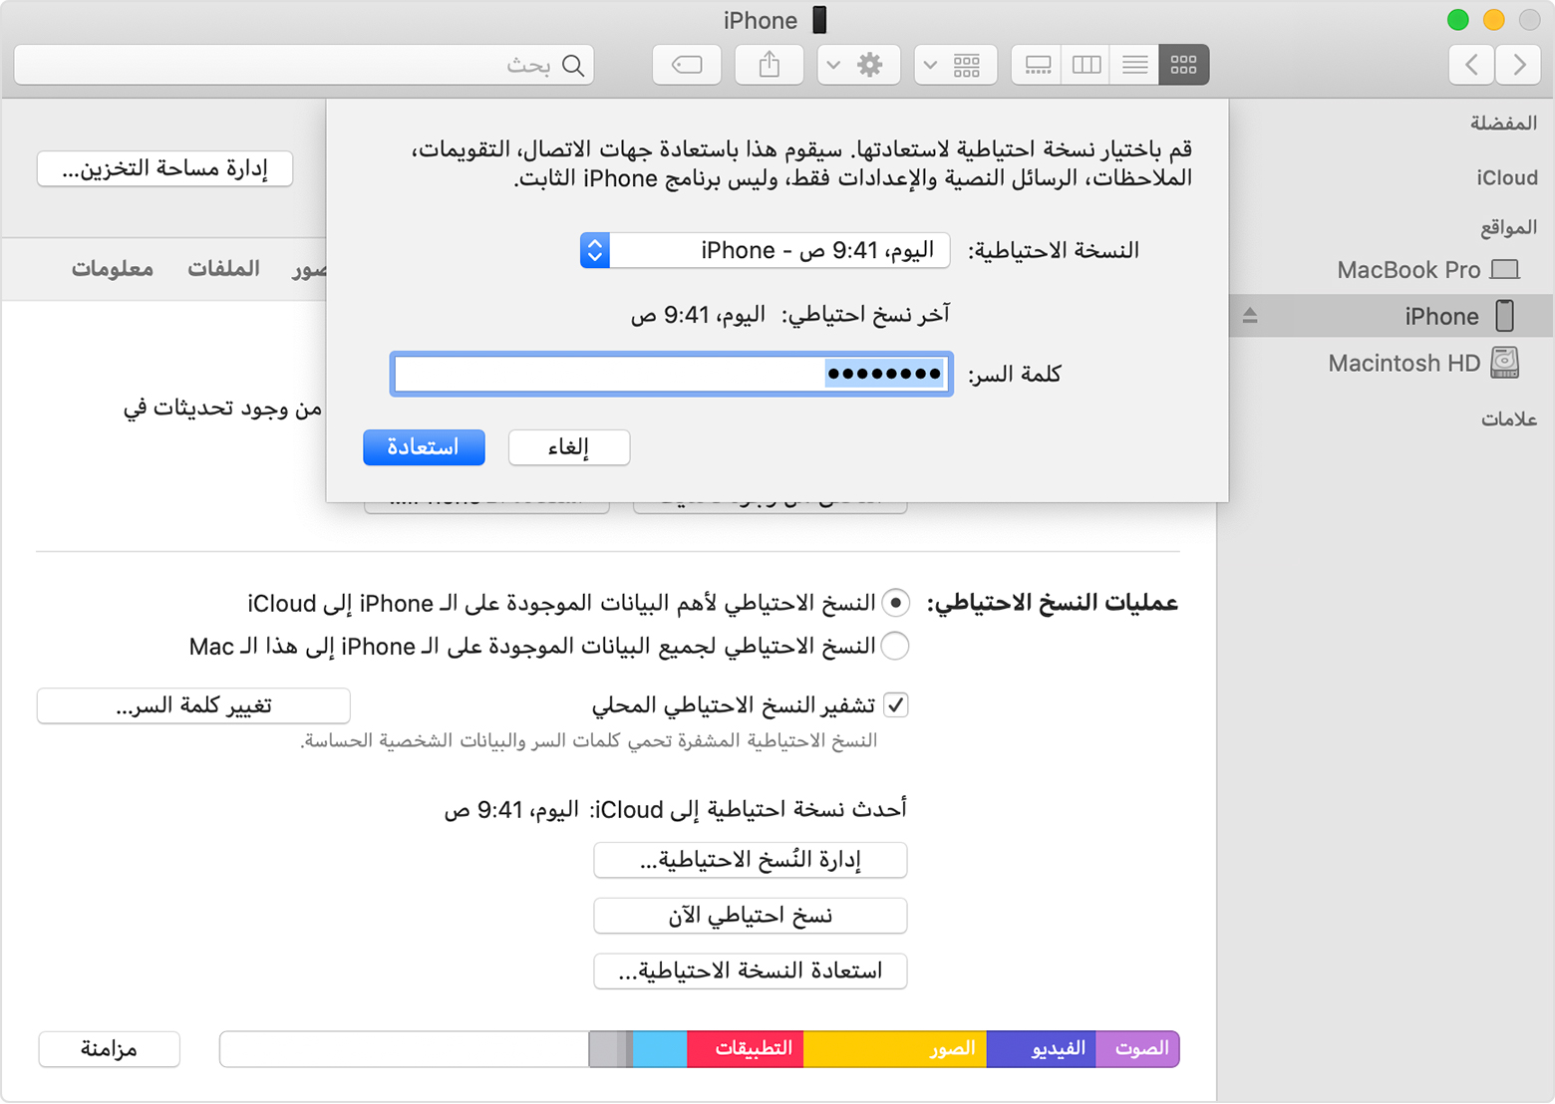
Task: Click the بحث search field
Action: (x=304, y=65)
